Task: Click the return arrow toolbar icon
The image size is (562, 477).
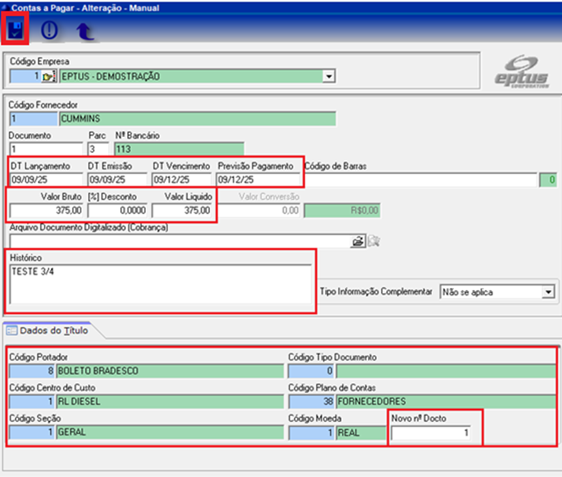Action: pyautogui.click(x=84, y=32)
